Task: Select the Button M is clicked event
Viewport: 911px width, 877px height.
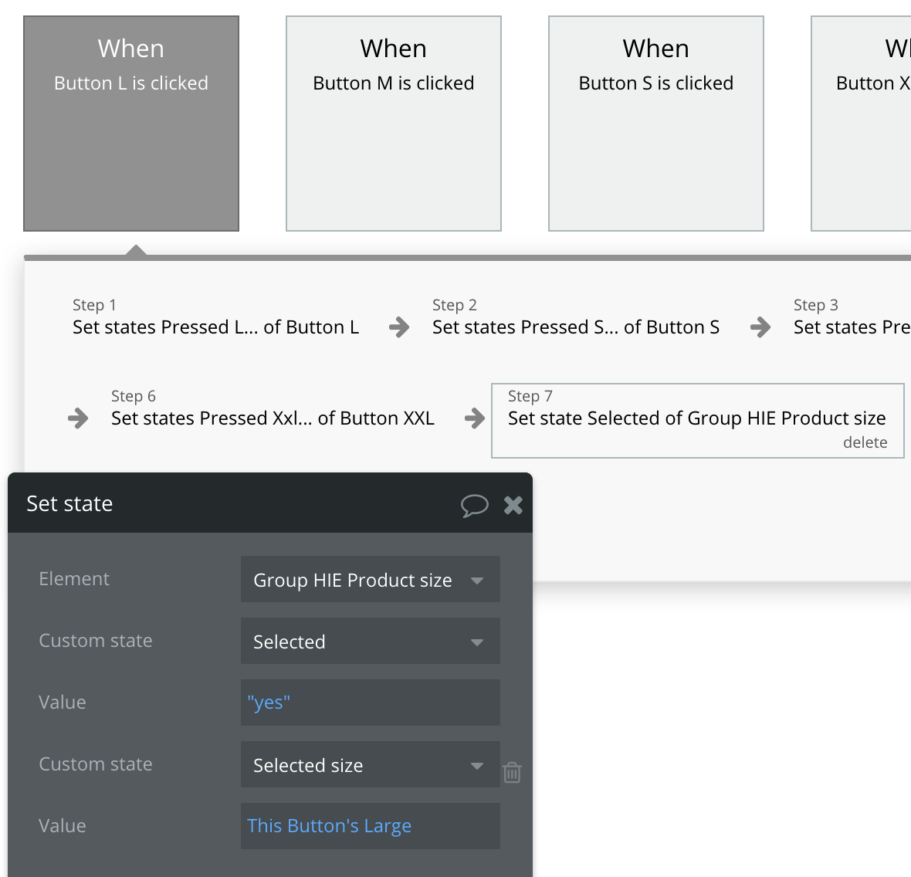Action: (x=394, y=124)
